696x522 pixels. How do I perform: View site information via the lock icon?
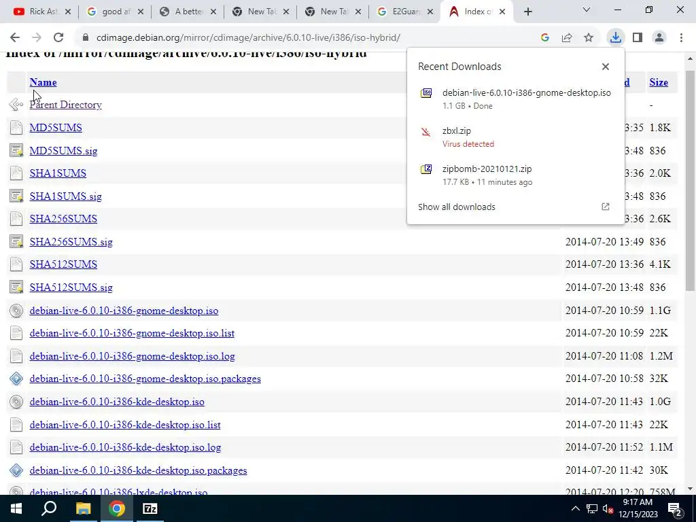(86, 38)
